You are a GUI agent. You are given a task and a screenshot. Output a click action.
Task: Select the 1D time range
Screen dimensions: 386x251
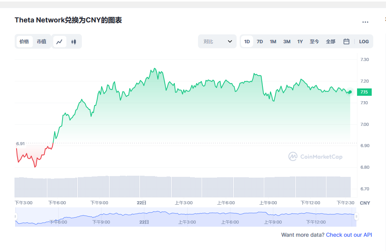point(247,41)
